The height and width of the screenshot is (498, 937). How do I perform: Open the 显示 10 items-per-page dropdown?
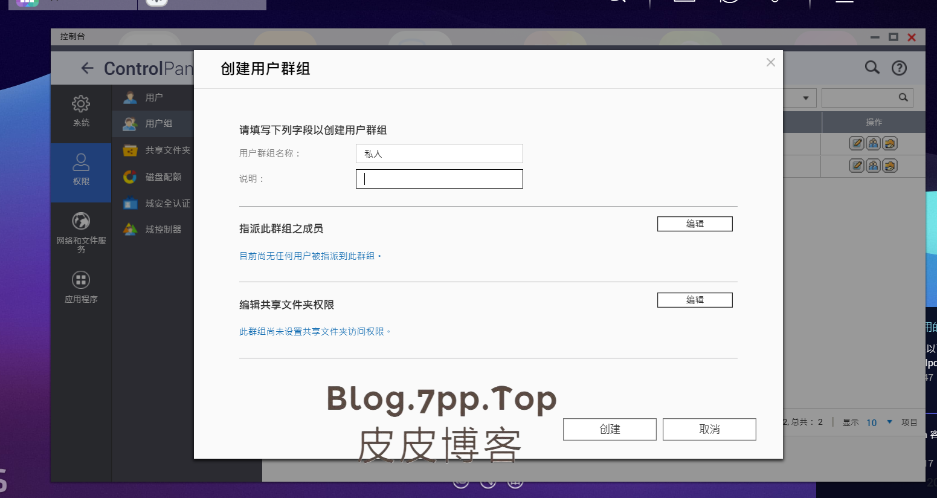point(880,422)
